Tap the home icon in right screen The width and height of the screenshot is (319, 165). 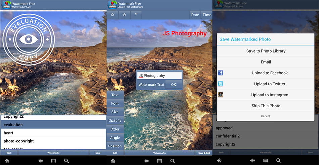pos(219,161)
